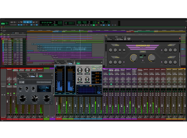Adjust the limiter Threshold knob
Viewport: 187px width, 138px height.
tap(80, 70)
